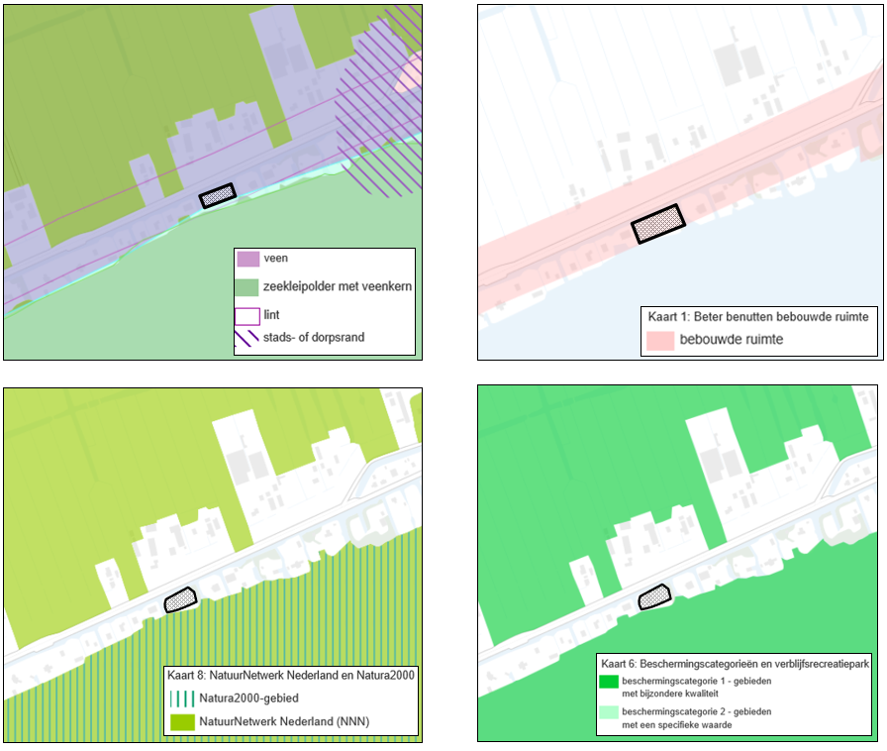The width and height of the screenshot is (887, 751).
Task: Click the NatuurNetwerk Nederland green swatch
Action: point(182,721)
